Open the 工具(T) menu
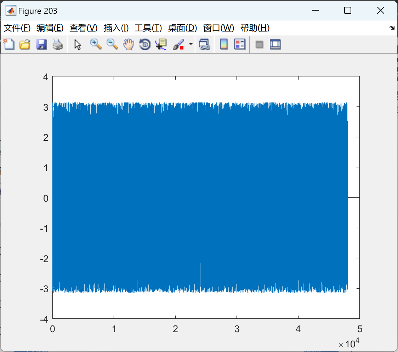Viewport: 398px width, 352px height. 148,28
